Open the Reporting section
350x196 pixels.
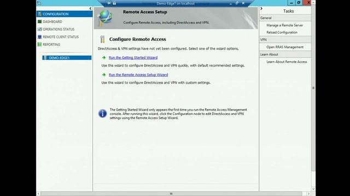(51, 45)
